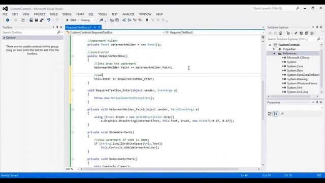Open the DEBUG menu
This screenshot has height=183, width=325.
[67, 14]
